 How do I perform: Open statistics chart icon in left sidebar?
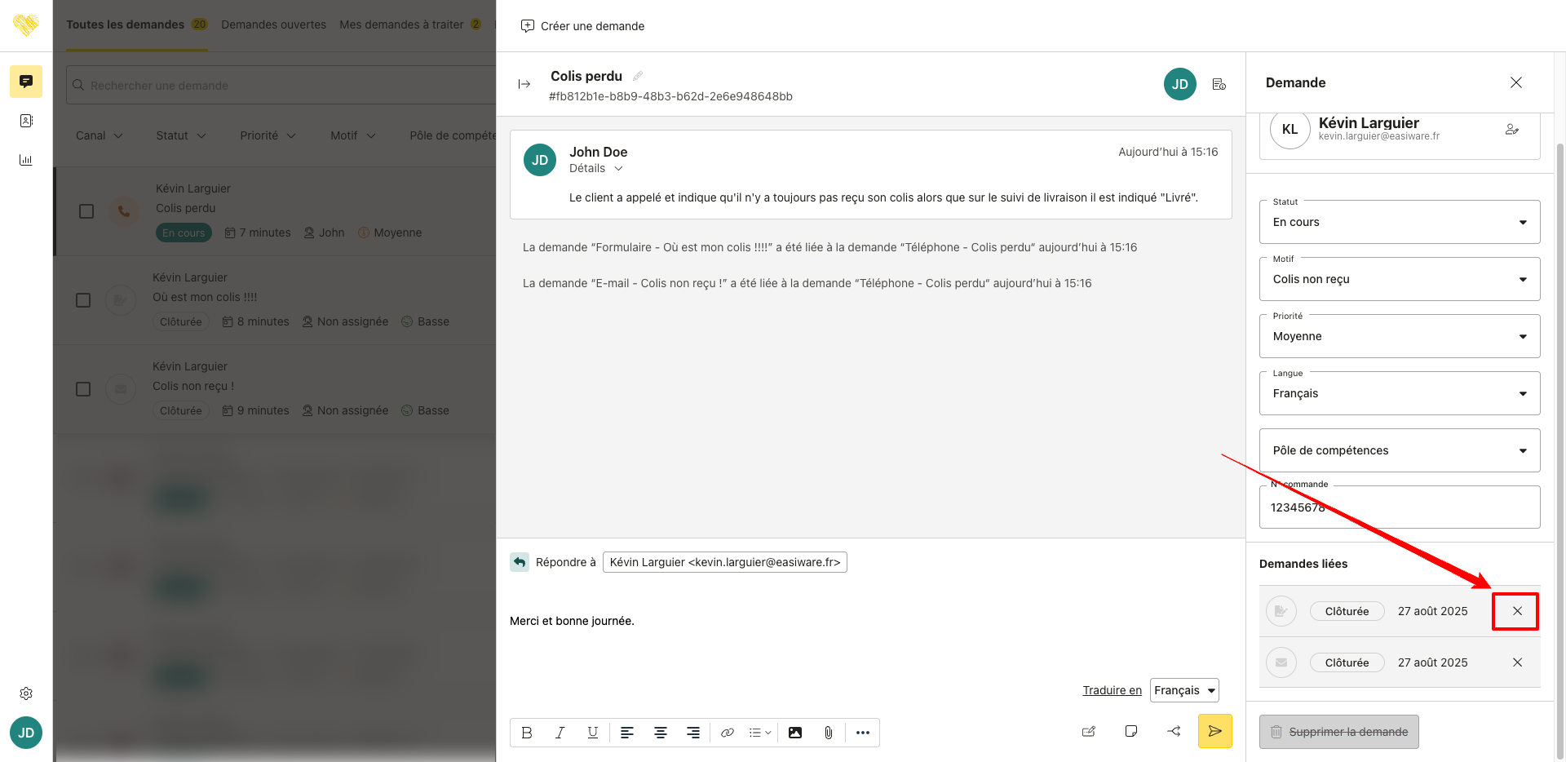26,160
